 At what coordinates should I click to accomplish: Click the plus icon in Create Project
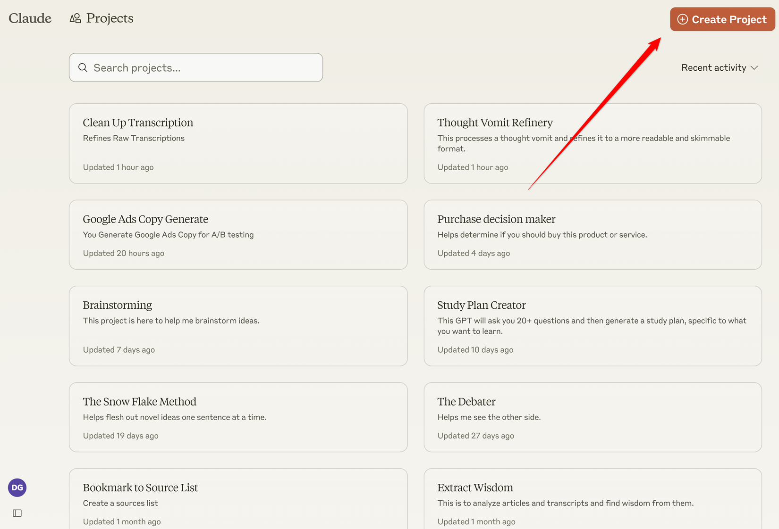click(x=682, y=19)
